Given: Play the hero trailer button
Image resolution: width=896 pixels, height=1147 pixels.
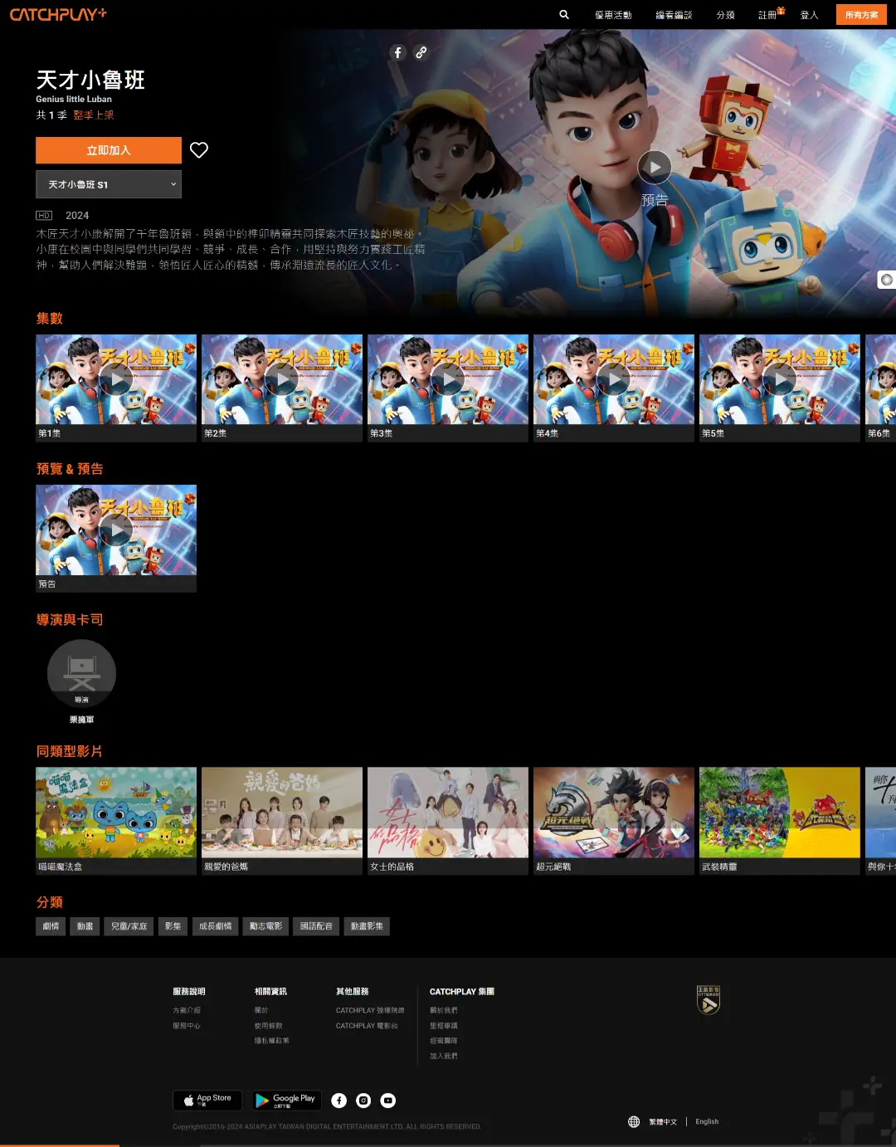Looking at the screenshot, I should pyautogui.click(x=655, y=168).
